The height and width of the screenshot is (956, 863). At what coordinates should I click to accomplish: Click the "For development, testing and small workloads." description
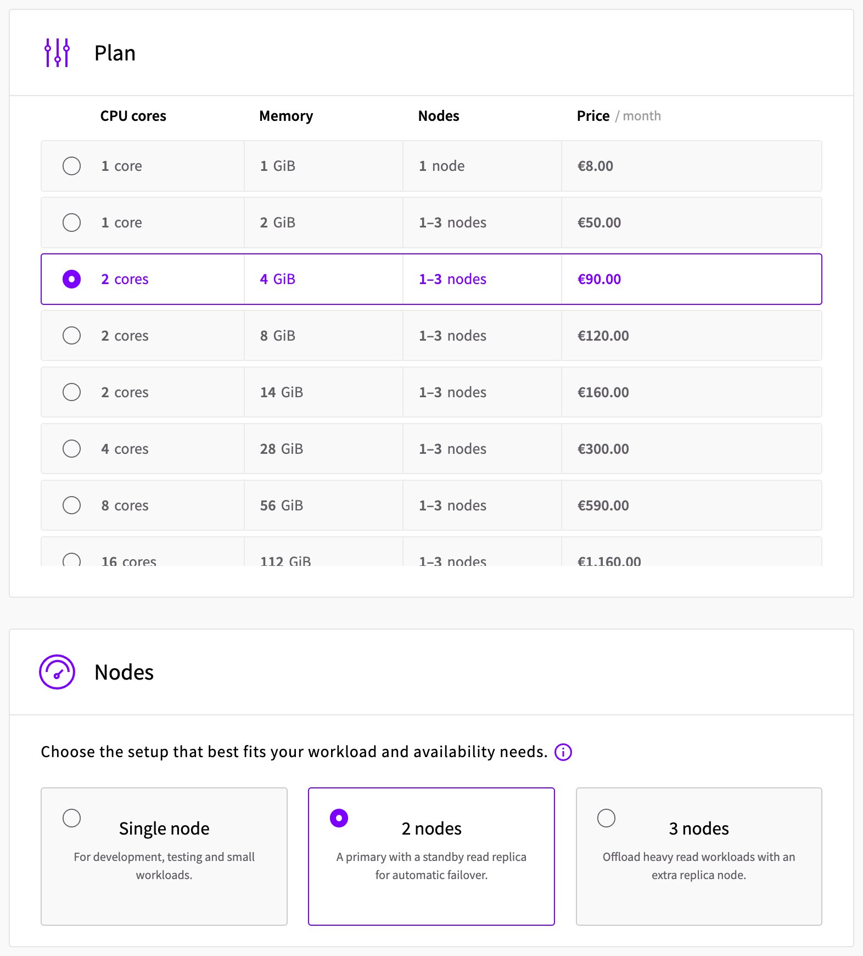[164, 866]
